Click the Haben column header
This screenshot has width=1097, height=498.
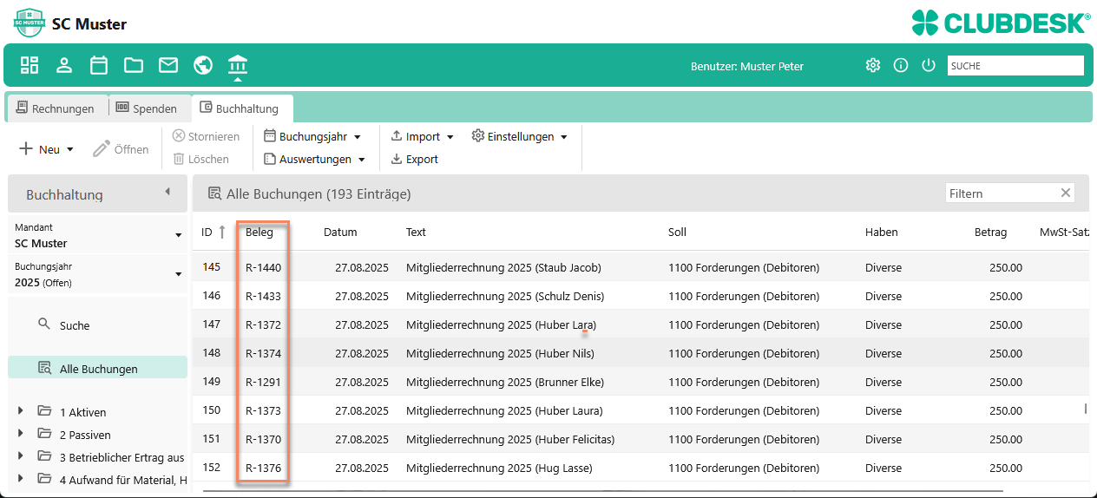pyautogui.click(x=881, y=232)
